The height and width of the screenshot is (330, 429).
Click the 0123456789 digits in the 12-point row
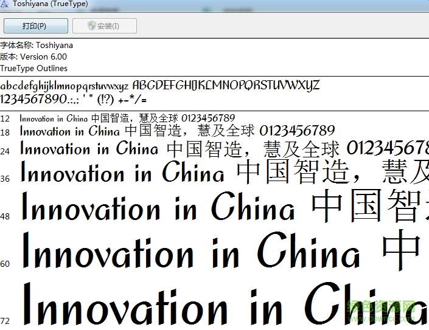208,118
